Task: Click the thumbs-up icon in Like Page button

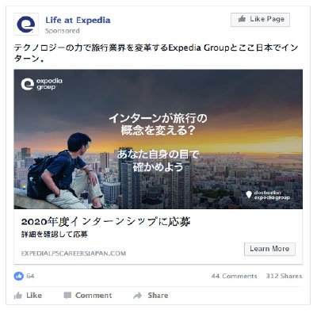Action: pyautogui.click(x=242, y=19)
